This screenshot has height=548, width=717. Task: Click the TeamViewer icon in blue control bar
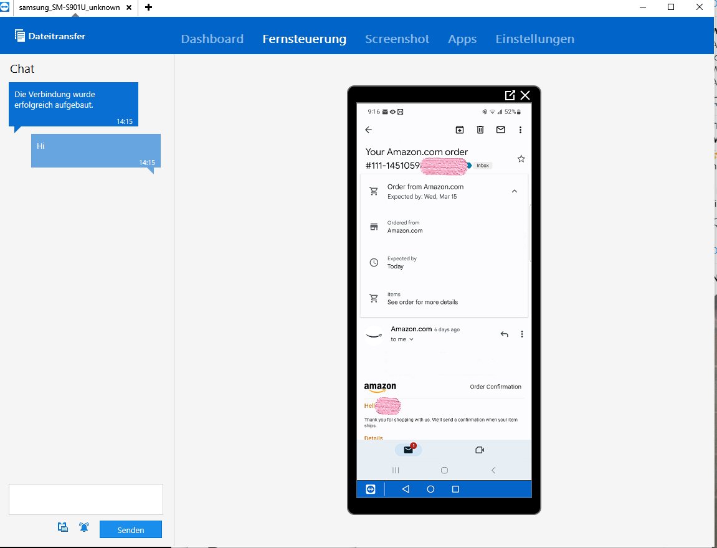point(371,489)
